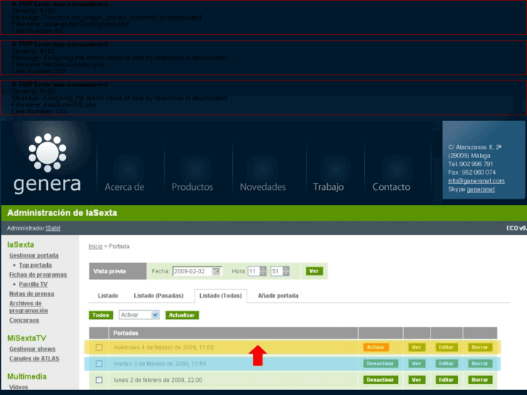Click Borrar for lunes 2 de febrero
This screenshot has height=395, width=527.
click(x=480, y=380)
